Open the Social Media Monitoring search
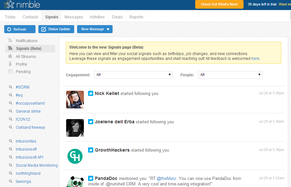The image size is (291, 187). (37, 165)
